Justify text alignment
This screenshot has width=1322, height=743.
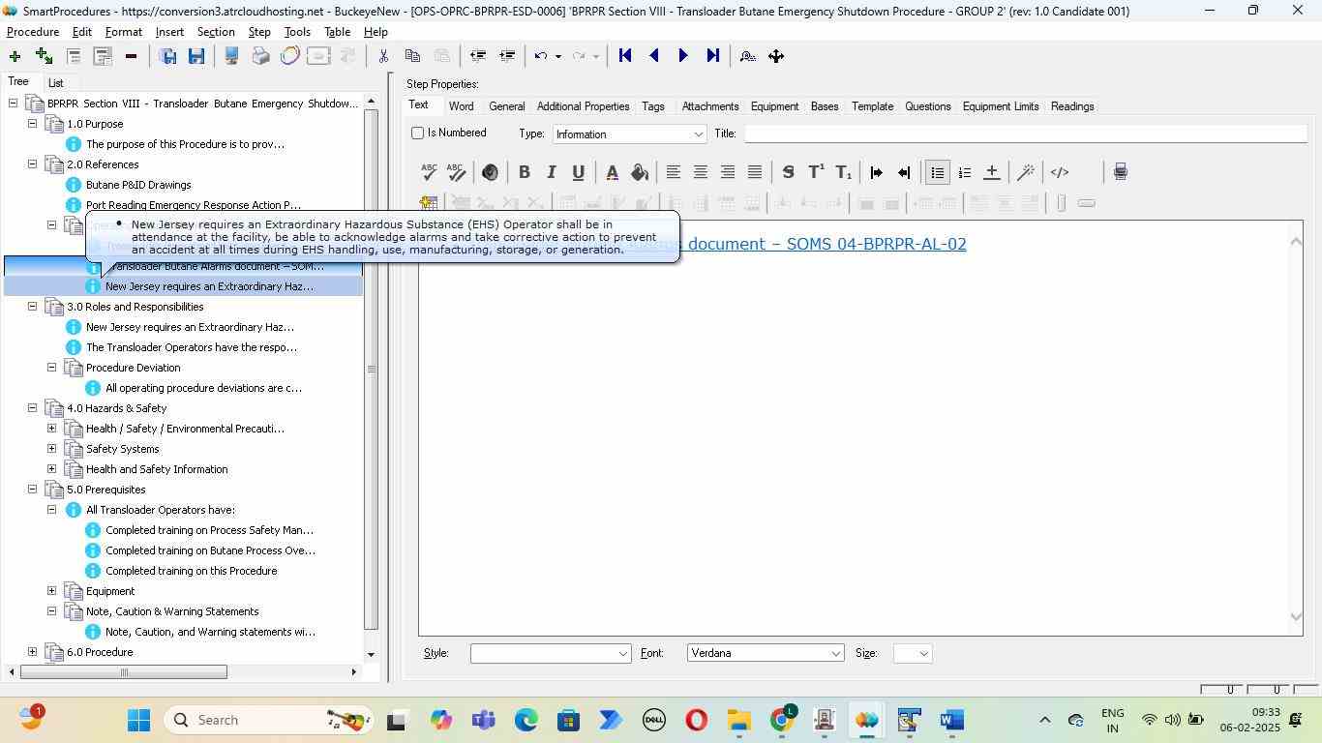click(x=754, y=172)
